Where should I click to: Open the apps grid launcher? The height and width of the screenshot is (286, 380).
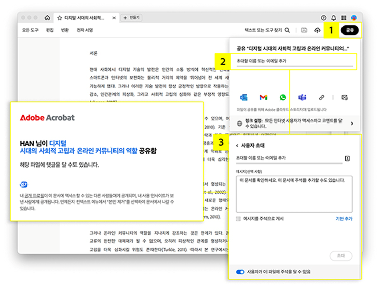344,18
